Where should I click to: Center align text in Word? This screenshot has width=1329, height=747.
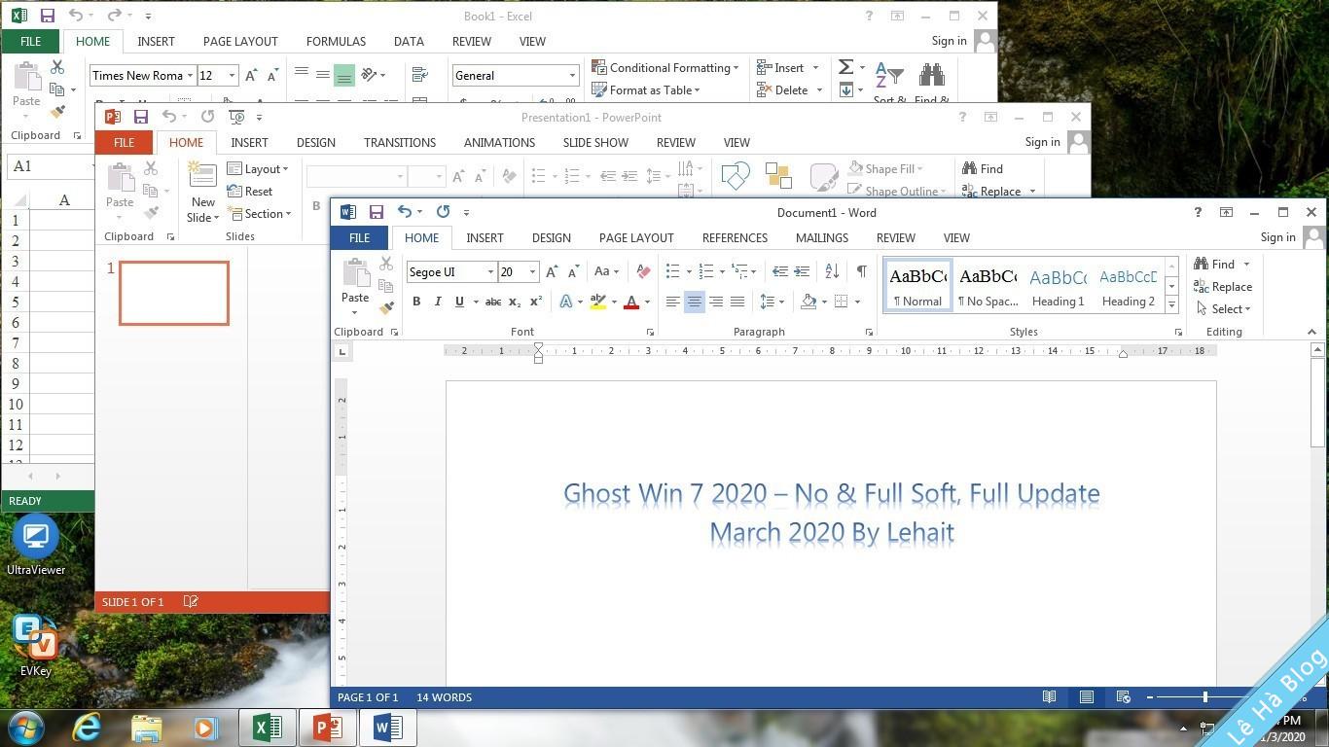point(694,302)
